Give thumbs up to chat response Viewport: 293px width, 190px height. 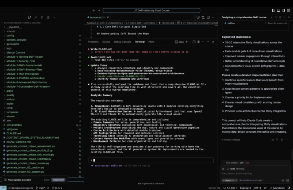[x=273, y=140]
